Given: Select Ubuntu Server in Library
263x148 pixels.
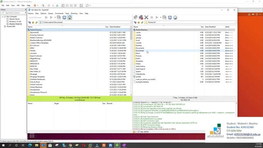Looking at the screenshot, I should click(14, 19).
